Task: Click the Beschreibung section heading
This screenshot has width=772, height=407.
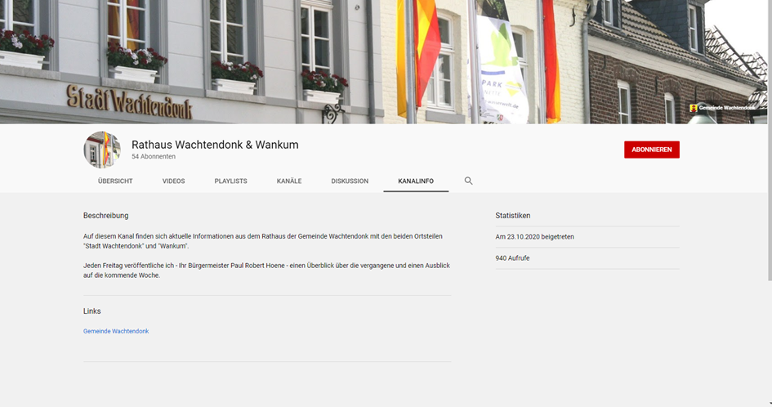Action: [x=105, y=216]
